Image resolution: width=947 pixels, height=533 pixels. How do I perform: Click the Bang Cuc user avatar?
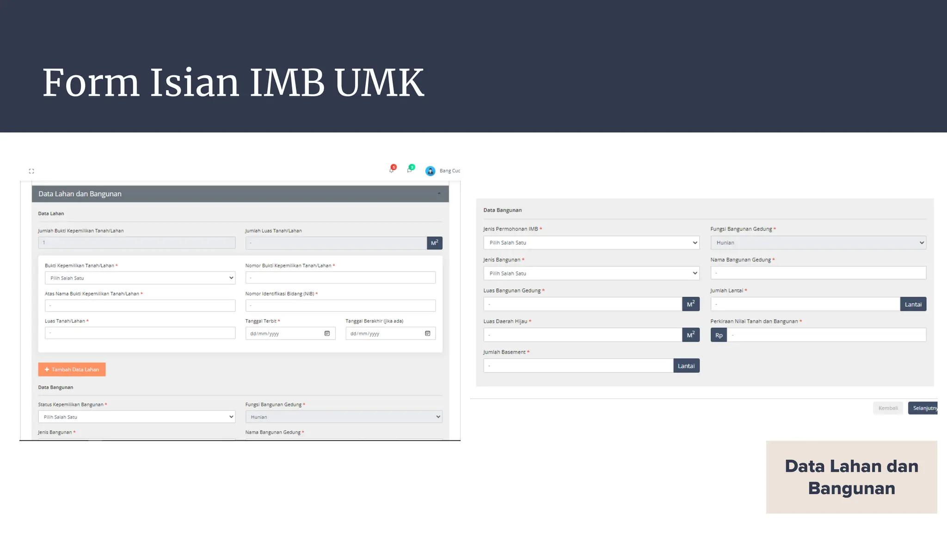pyautogui.click(x=430, y=171)
